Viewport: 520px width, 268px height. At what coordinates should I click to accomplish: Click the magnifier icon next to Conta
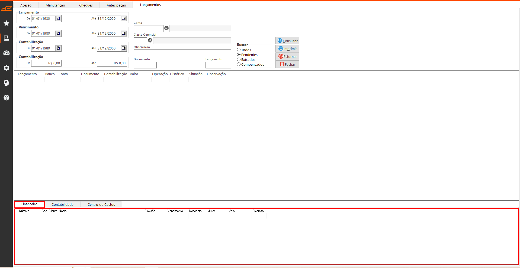coord(166,28)
